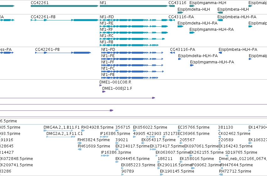The image size is (267, 176).
Task: Select the RH72712.5prime EST
Action: coord(221,175)
